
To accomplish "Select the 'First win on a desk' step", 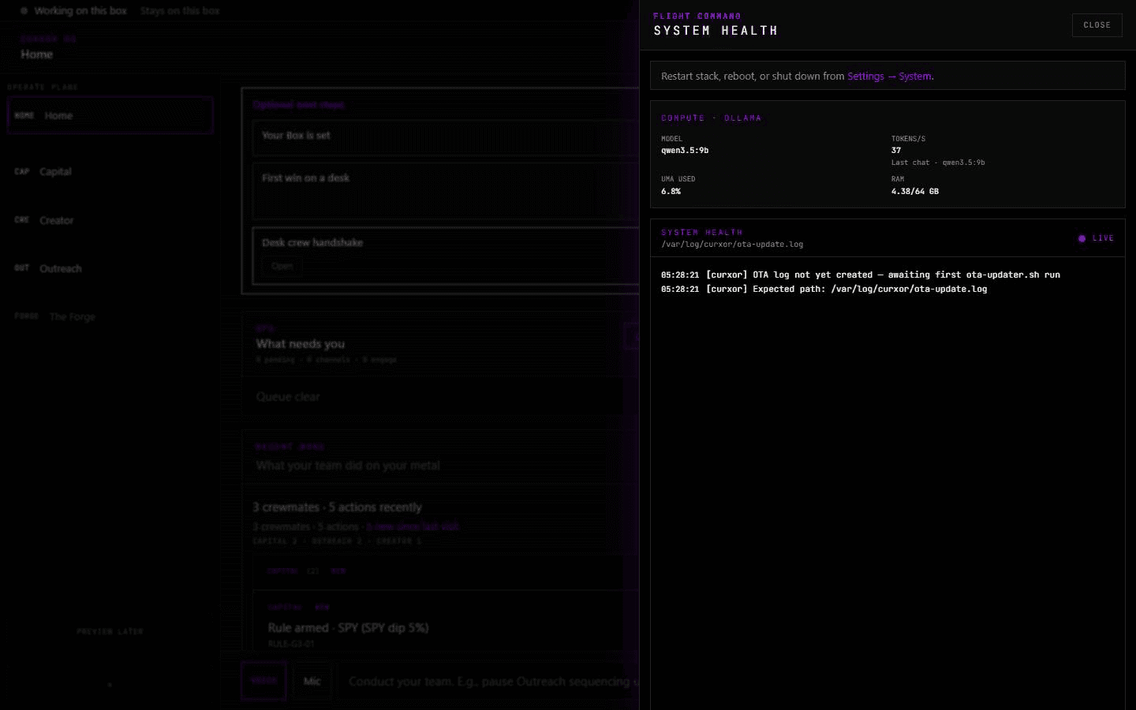I will [446, 190].
